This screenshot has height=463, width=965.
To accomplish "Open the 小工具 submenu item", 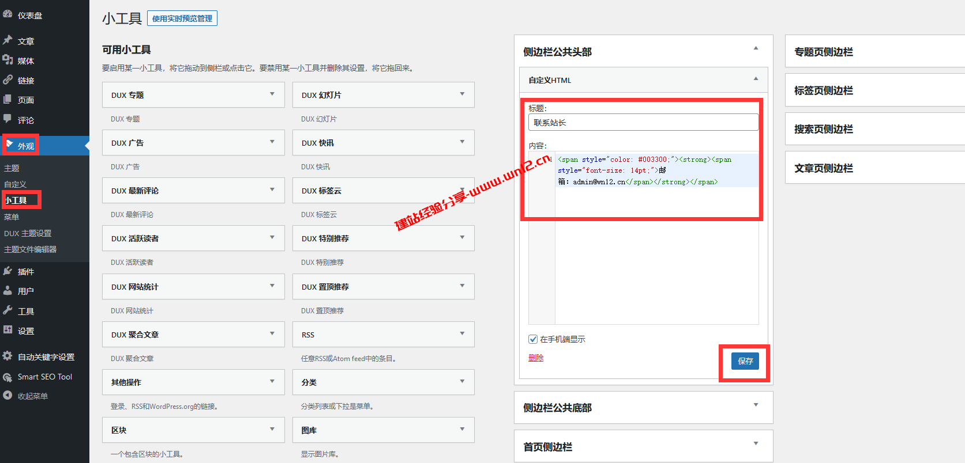I will pyautogui.click(x=16, y=200).
